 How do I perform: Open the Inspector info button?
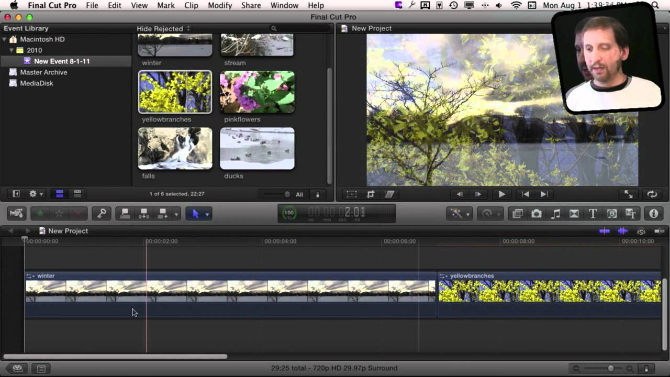point(654,214)
